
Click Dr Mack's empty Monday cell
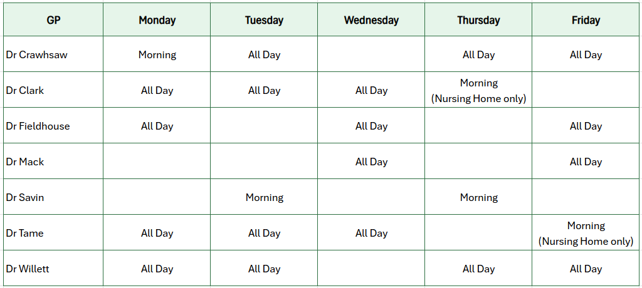[x=157, y=162]
